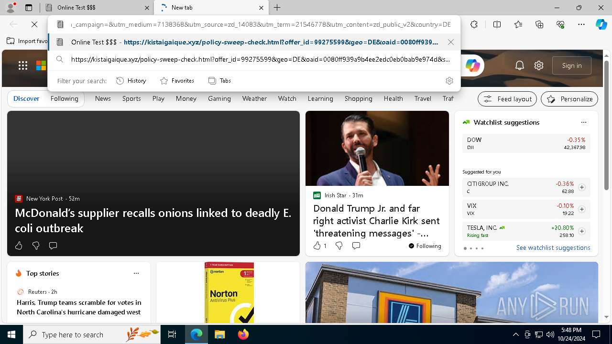Click taskbar Type here to search box
Viewport: 612px width, 344px height.
coord(92,334)
